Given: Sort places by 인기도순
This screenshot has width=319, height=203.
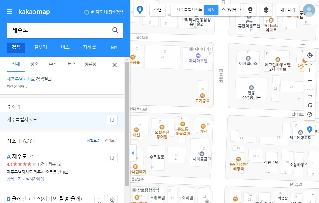Looking at the screenshot, I should (x=111, y=141).
